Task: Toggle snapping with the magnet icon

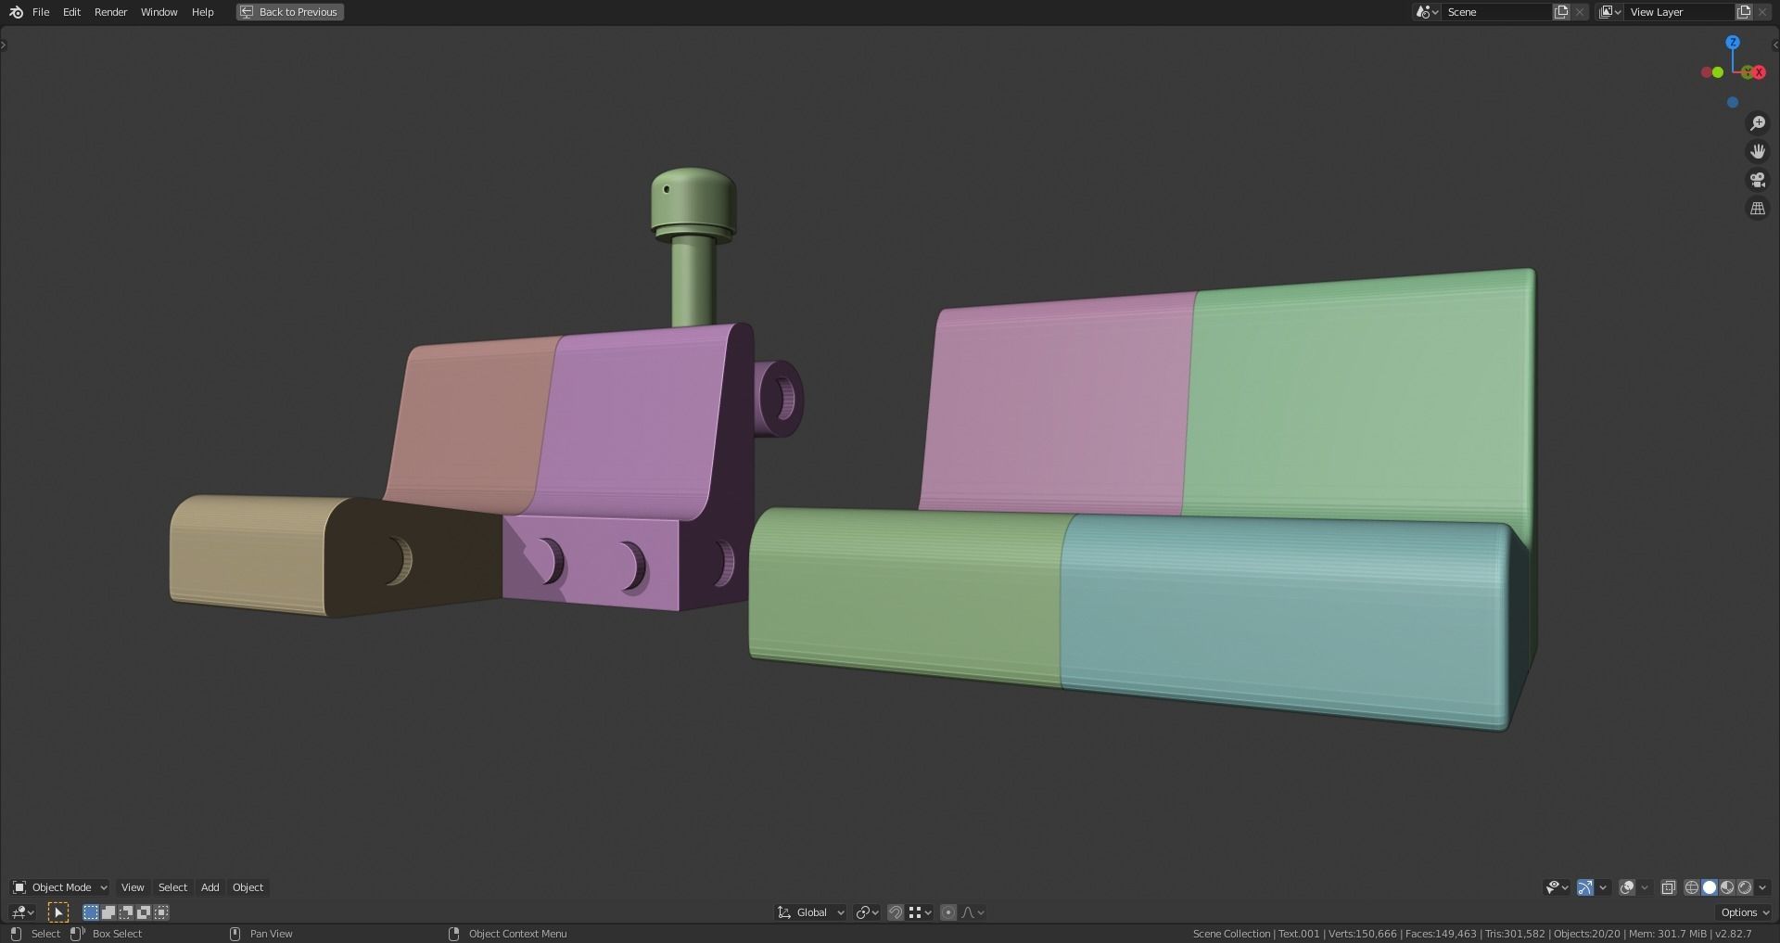Action: pos(896,912)
